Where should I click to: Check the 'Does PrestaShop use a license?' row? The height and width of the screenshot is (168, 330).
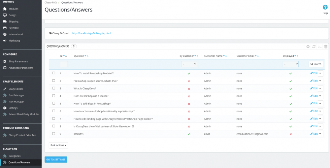tap(54, 96)
